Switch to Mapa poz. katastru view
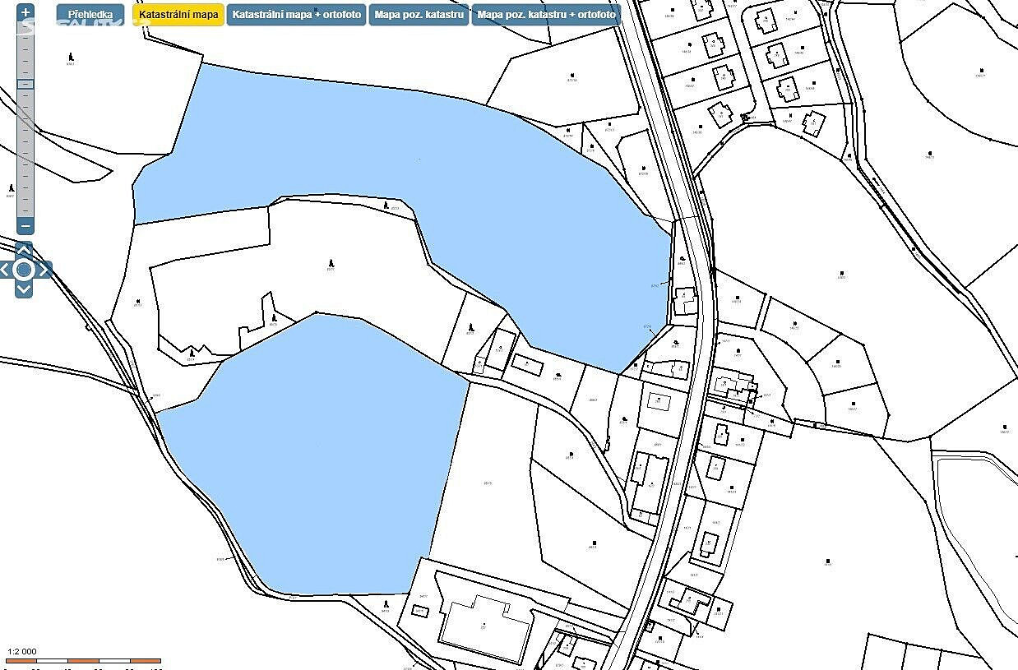 [419, 15]
